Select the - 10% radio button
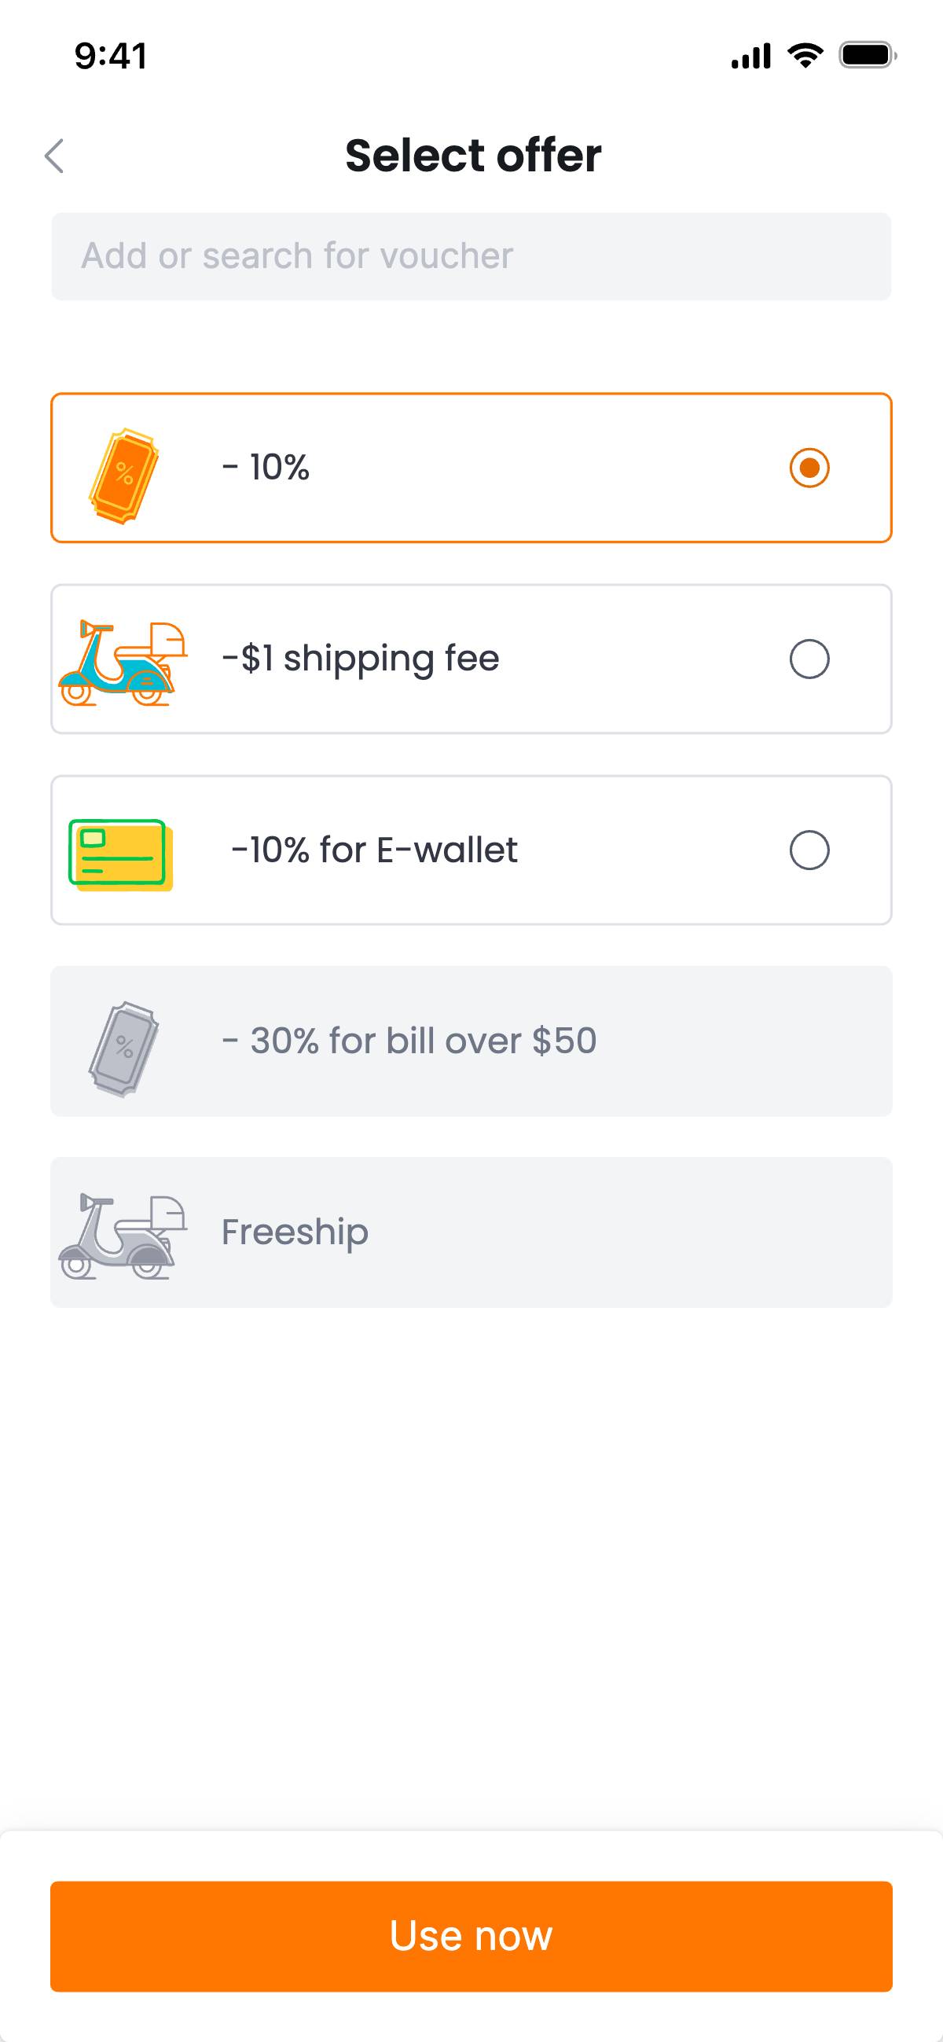Screen dimensions: 943x2042 point(809,468)
